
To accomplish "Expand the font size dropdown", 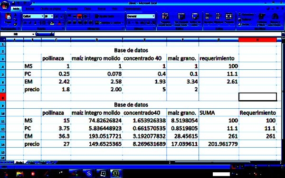I will [x=52, y=16].
